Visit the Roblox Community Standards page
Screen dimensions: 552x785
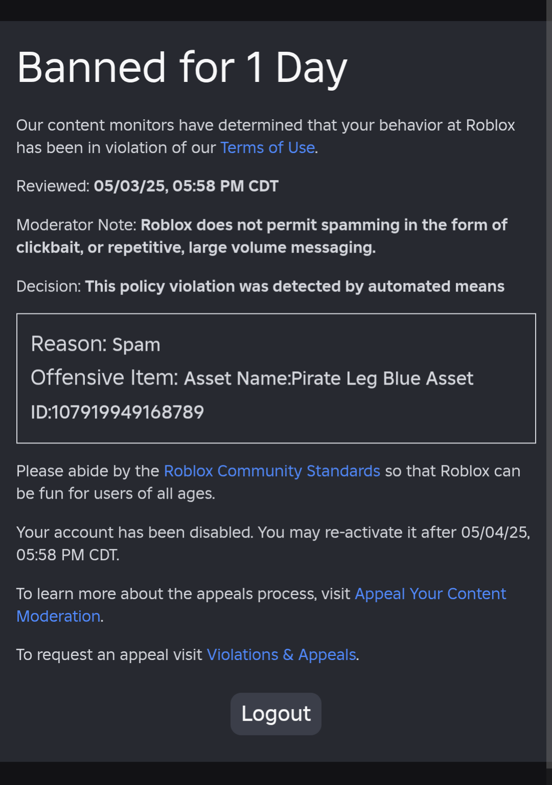click(271, 471)
